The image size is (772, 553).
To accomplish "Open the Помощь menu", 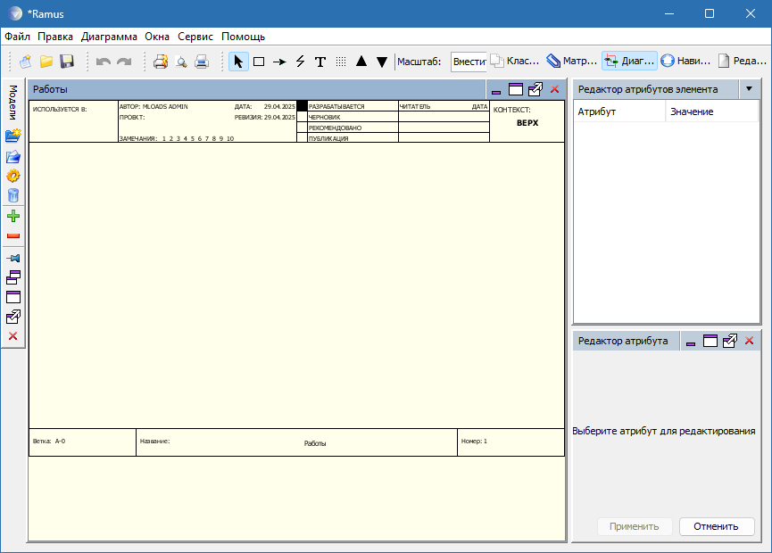I will [244, 37].
